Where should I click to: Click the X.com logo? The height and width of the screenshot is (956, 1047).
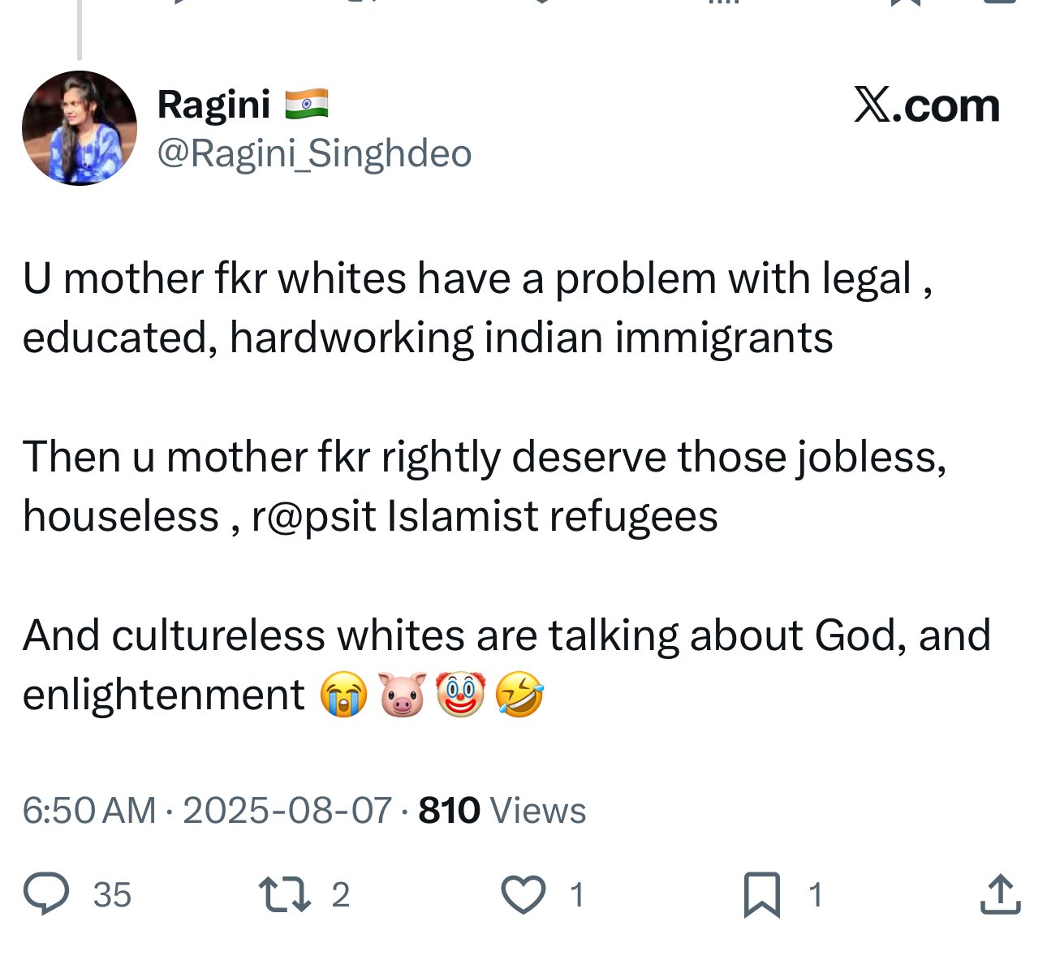[926, 106]
